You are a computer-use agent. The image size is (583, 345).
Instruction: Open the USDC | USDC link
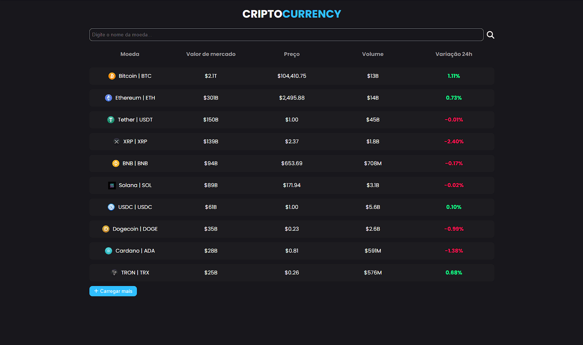pyautogui.click(x=135, y=207)
